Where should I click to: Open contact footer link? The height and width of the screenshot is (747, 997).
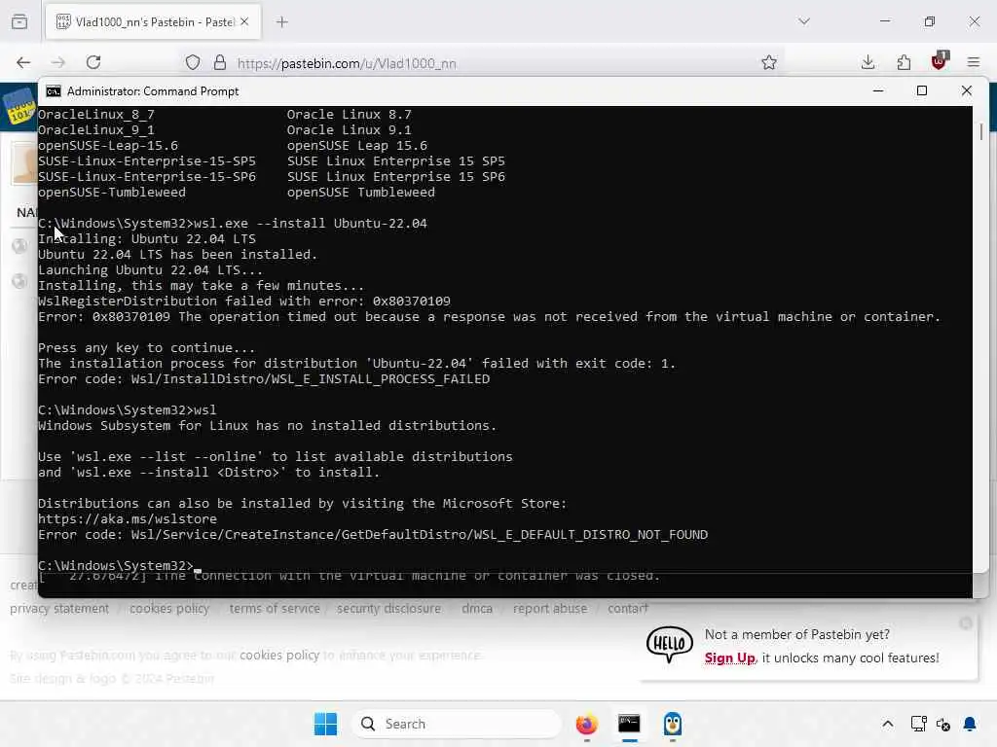point(628,609)
